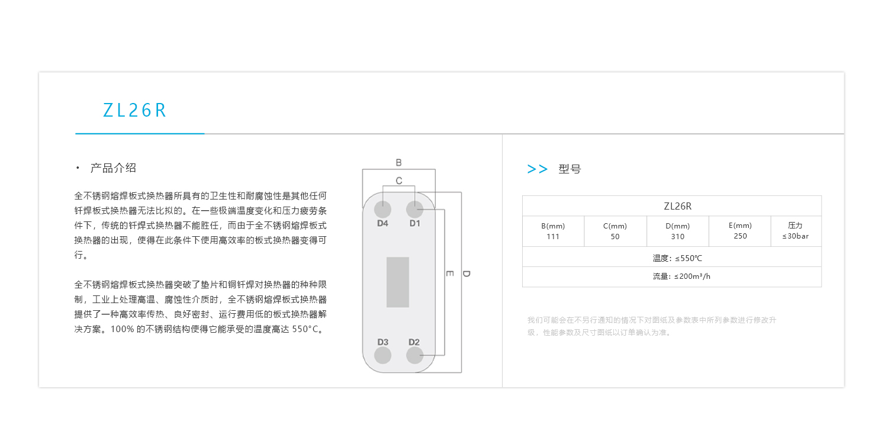
Task: Click the D3 port circle in the diagram
Action: pyautogui.click(x=382, y=355)
